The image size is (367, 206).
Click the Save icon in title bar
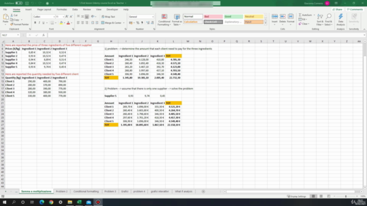pyautogui.click(x=27, y=3)
